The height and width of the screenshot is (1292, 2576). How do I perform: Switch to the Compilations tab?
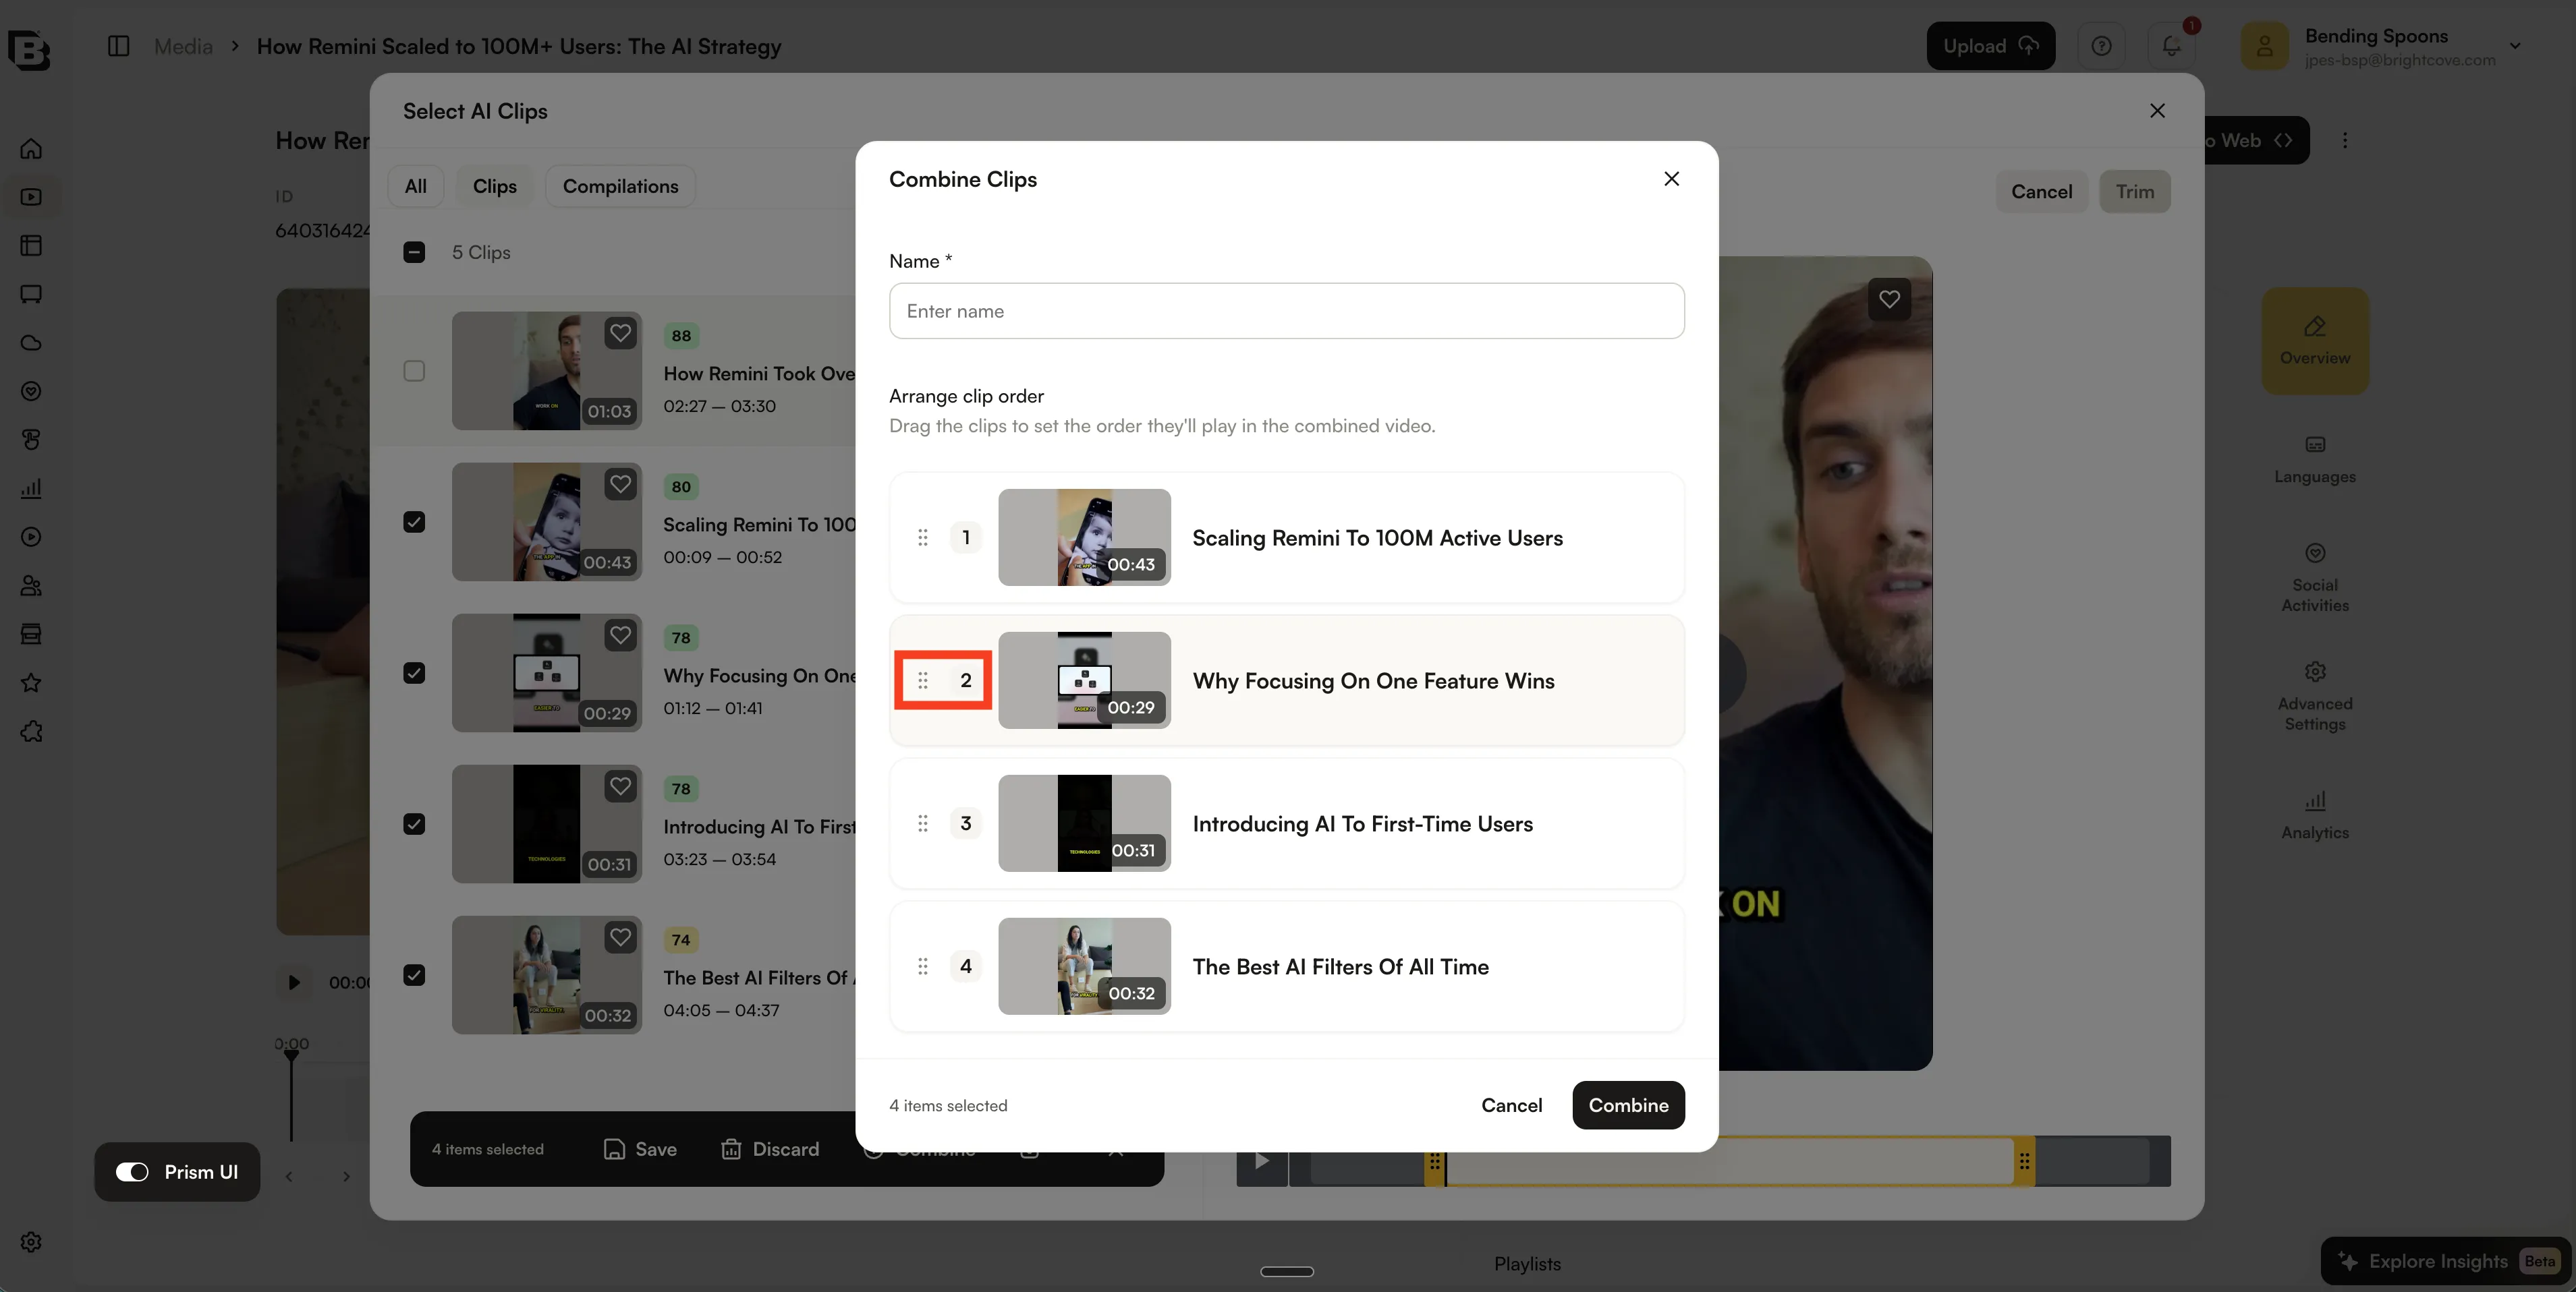pyautogui.click(x=620, y=187)
